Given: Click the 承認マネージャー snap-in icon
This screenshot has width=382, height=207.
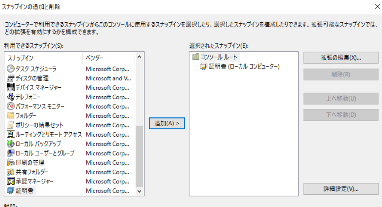Looking at the screenshot, I should [11, 181].
